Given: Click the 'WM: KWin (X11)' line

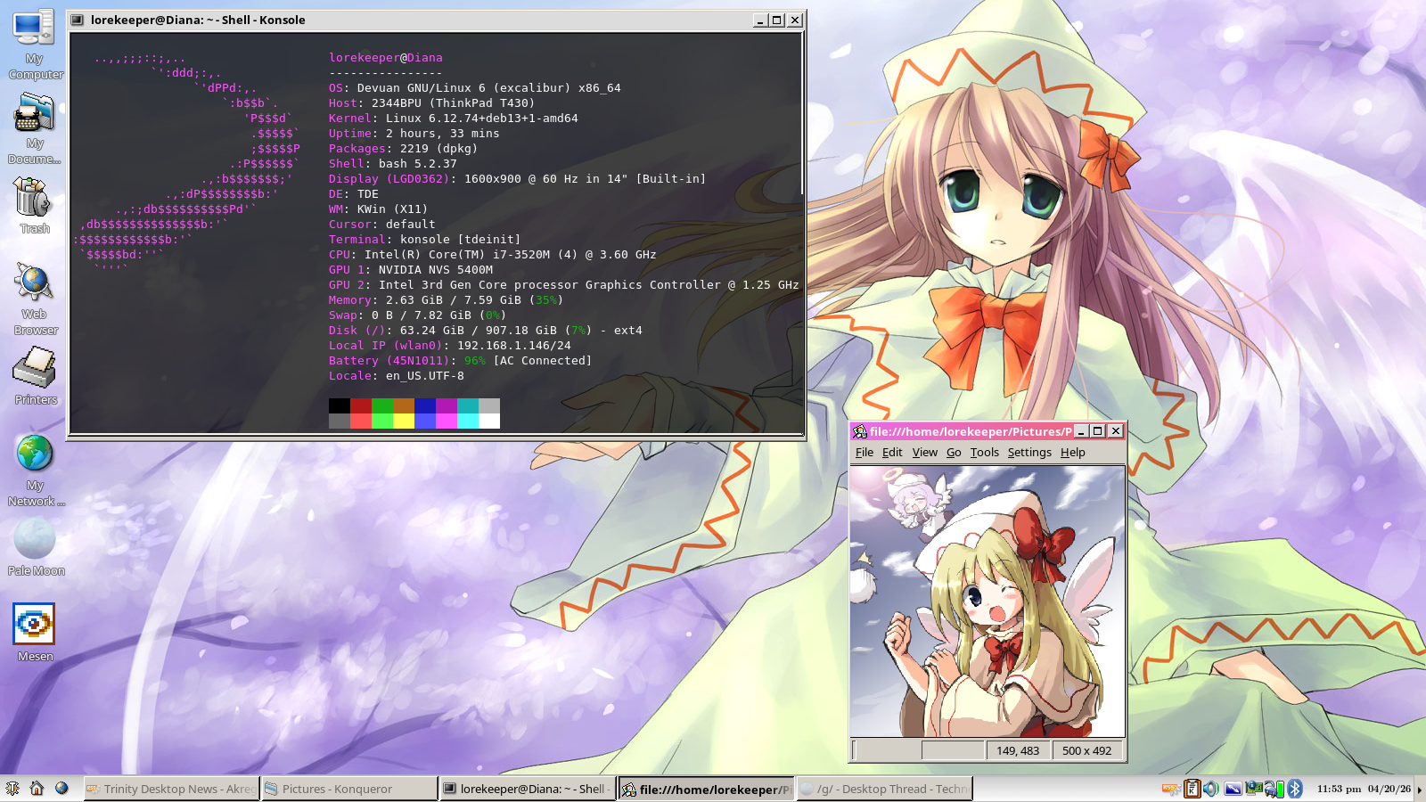Looking at the screenshot, I should (379, 209).
